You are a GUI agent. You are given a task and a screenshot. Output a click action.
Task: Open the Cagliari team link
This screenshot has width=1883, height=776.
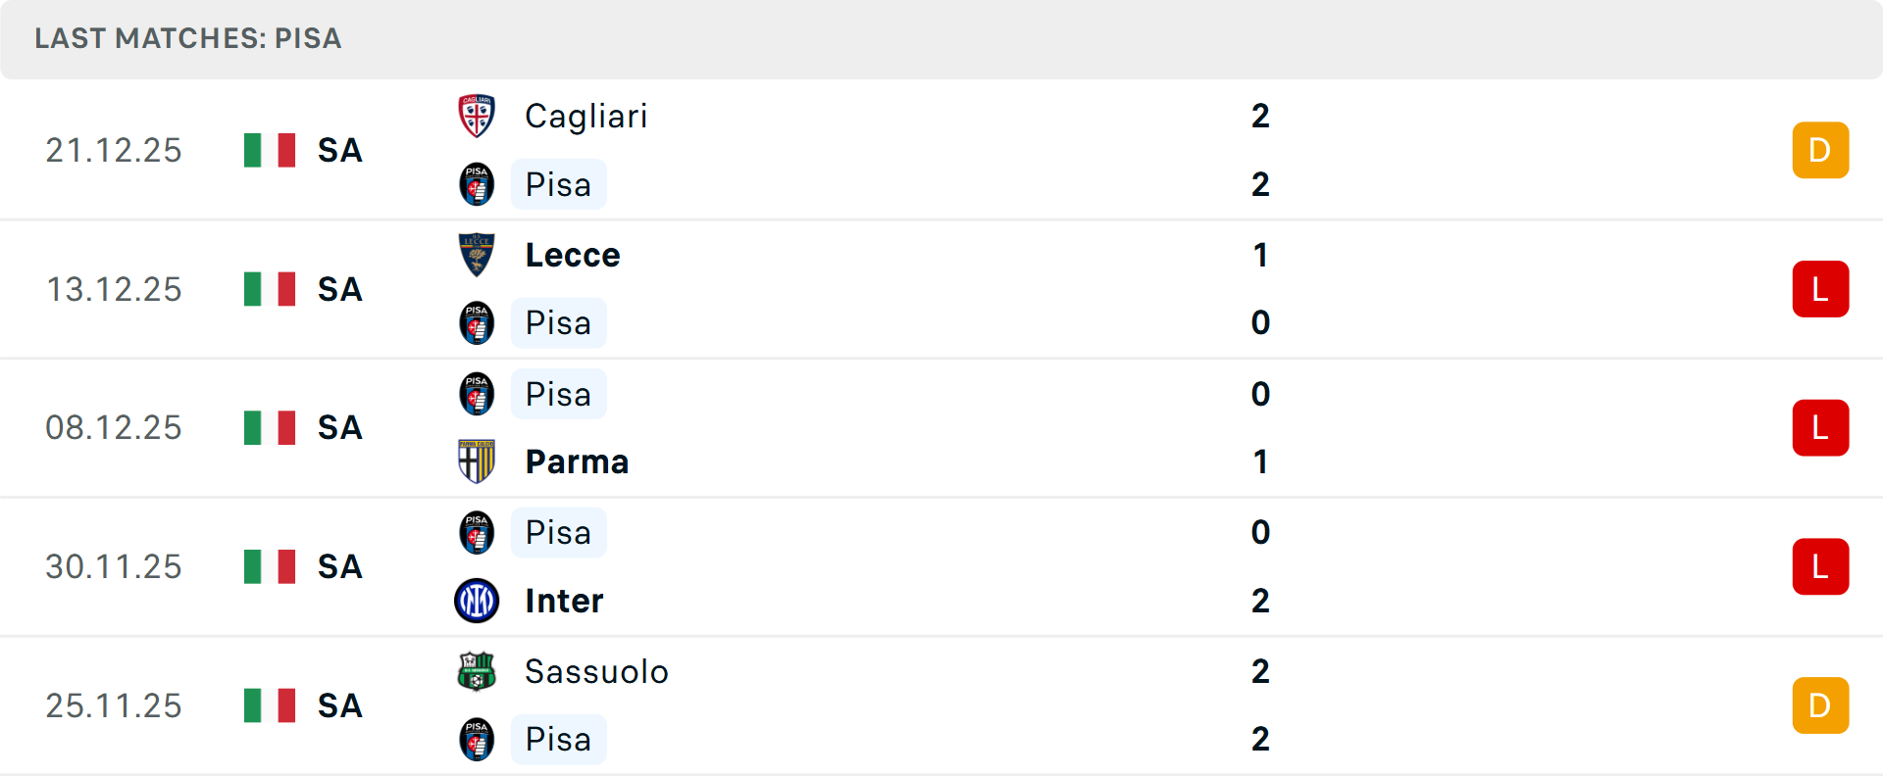coord(585,116)
